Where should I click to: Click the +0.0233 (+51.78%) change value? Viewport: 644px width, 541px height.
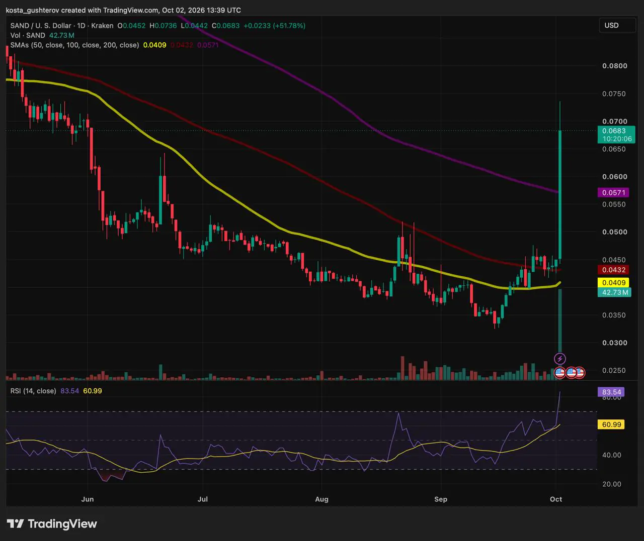[274, 26]
